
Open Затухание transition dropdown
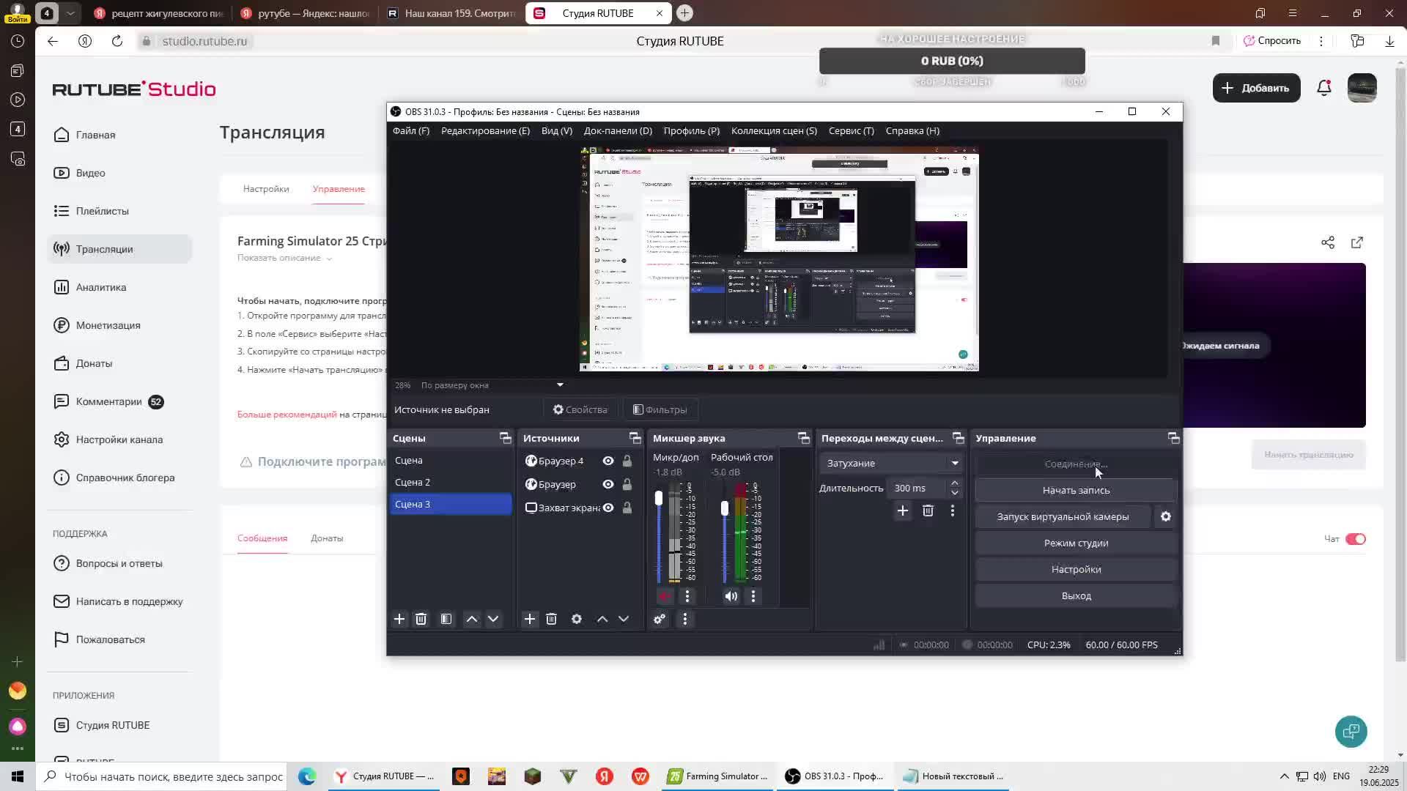(x=891, y=463)
